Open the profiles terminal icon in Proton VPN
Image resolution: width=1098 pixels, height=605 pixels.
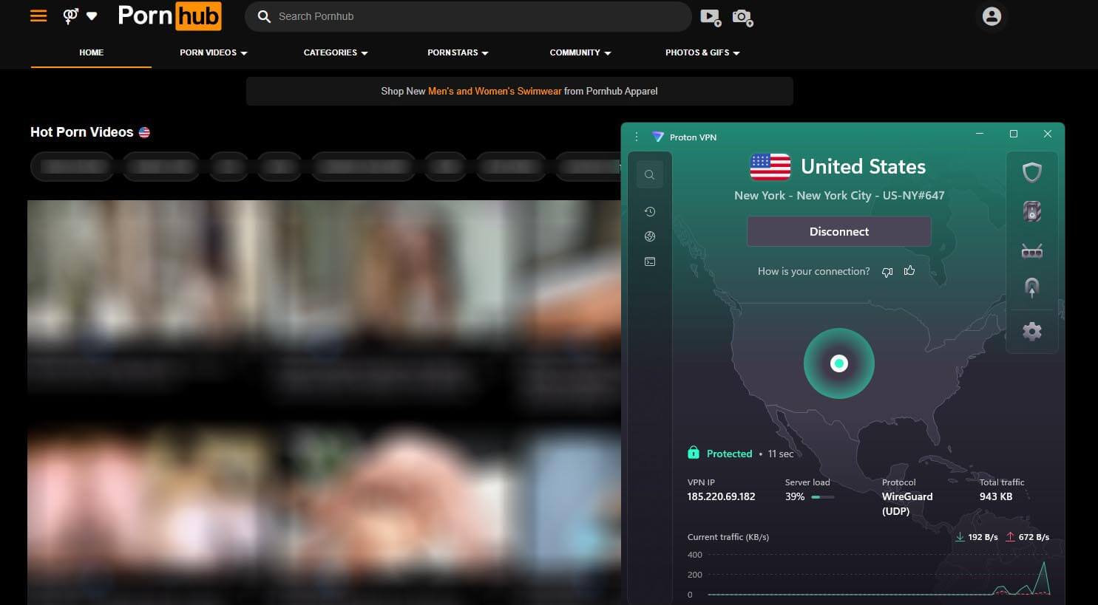point(650,262)
